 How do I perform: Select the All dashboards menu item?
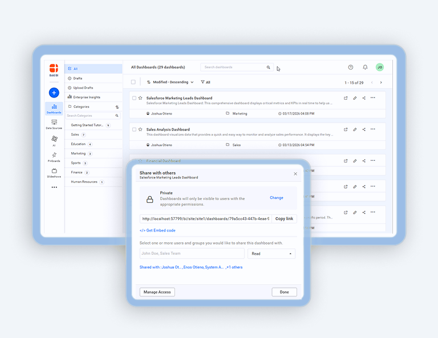coord(94,68)
